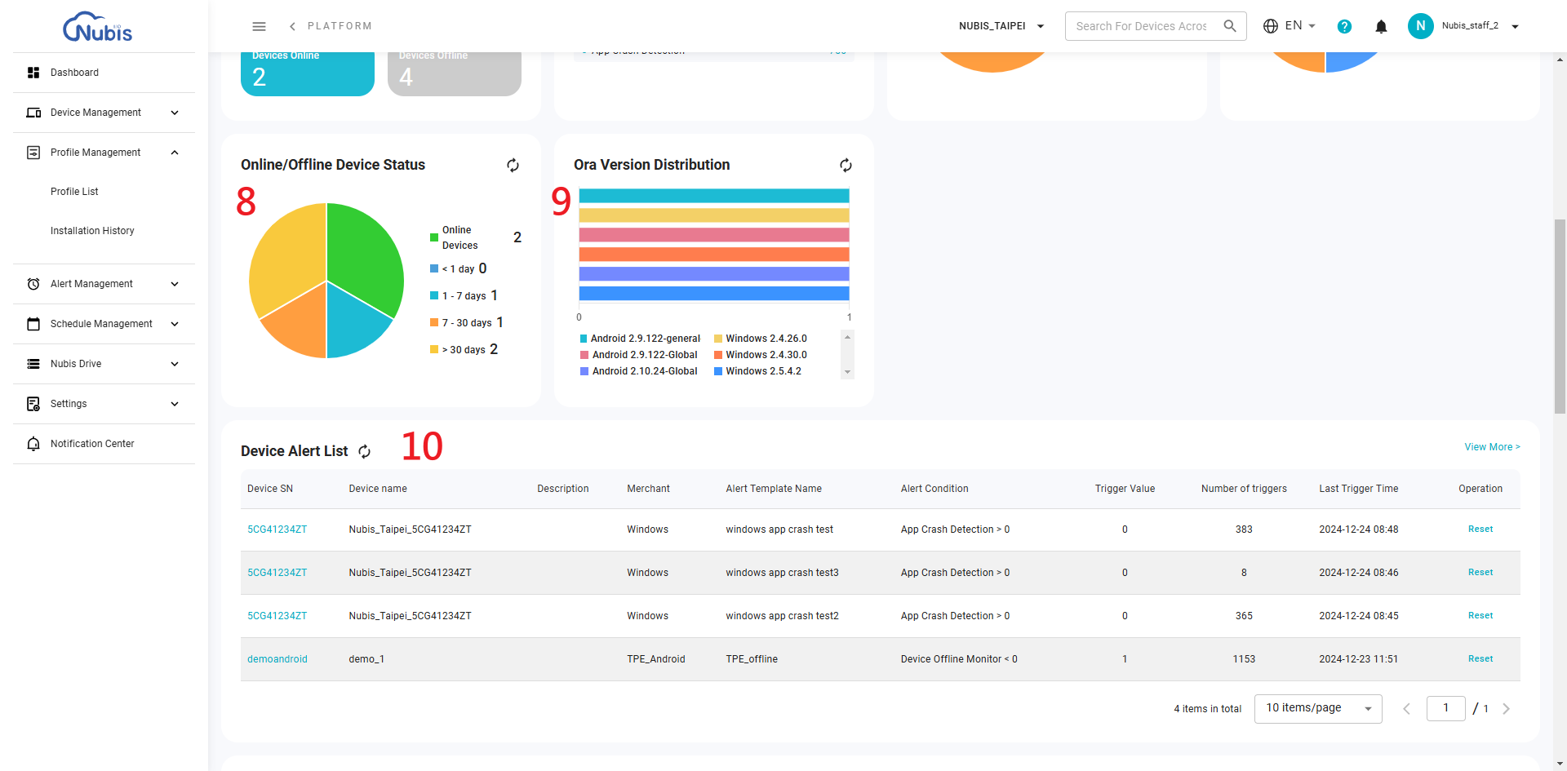Open demoandroid device link
Viewport: 1567px width, 771px height.
coord(277,659)
